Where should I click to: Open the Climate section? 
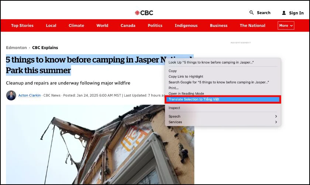tap(76, 26)
